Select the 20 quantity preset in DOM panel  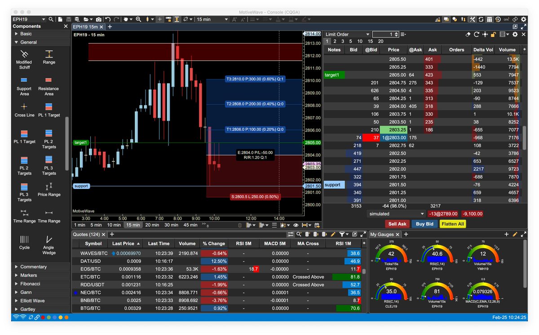tap(380, 41)
